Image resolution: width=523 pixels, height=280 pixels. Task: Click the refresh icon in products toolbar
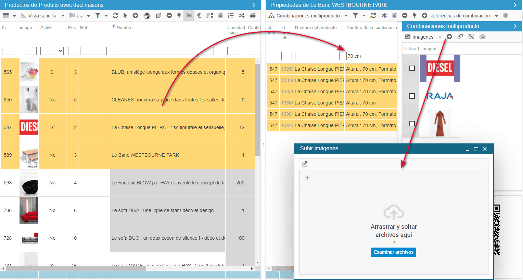pos(115,15)
